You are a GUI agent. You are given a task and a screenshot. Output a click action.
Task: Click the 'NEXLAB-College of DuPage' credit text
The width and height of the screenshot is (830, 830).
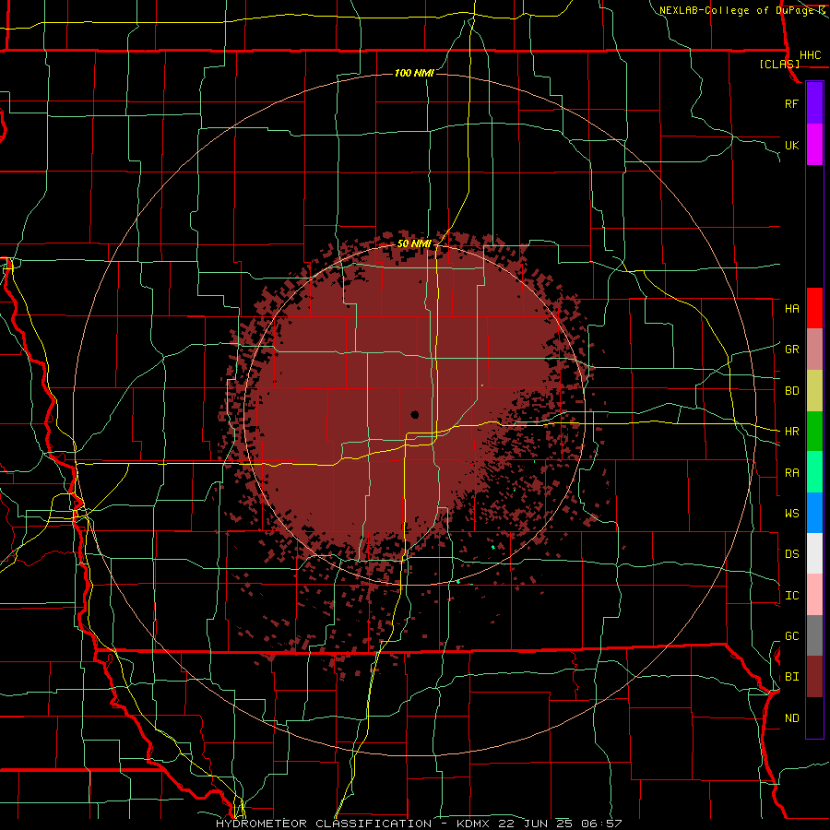tap(737, 10)
